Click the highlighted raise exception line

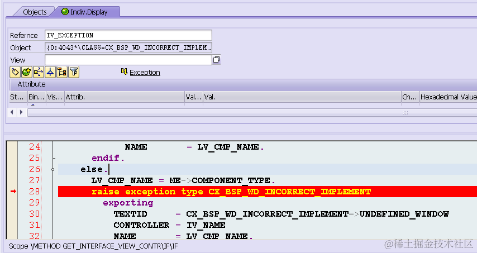tap(268, 192)
